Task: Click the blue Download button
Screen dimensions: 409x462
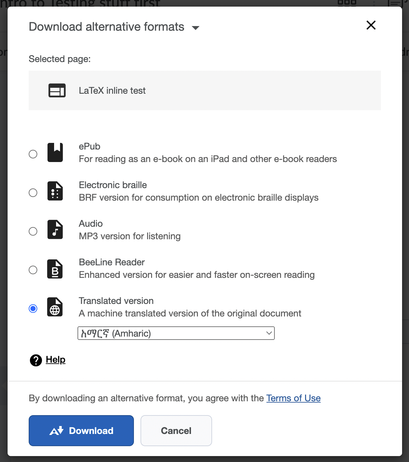Action: [81, 431]
